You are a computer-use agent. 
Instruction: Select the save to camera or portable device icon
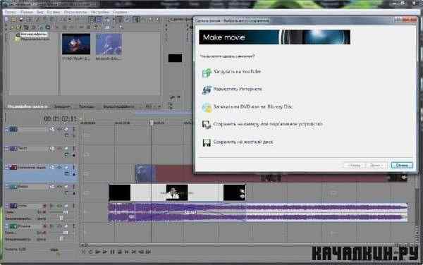click(x=207, y=125)
